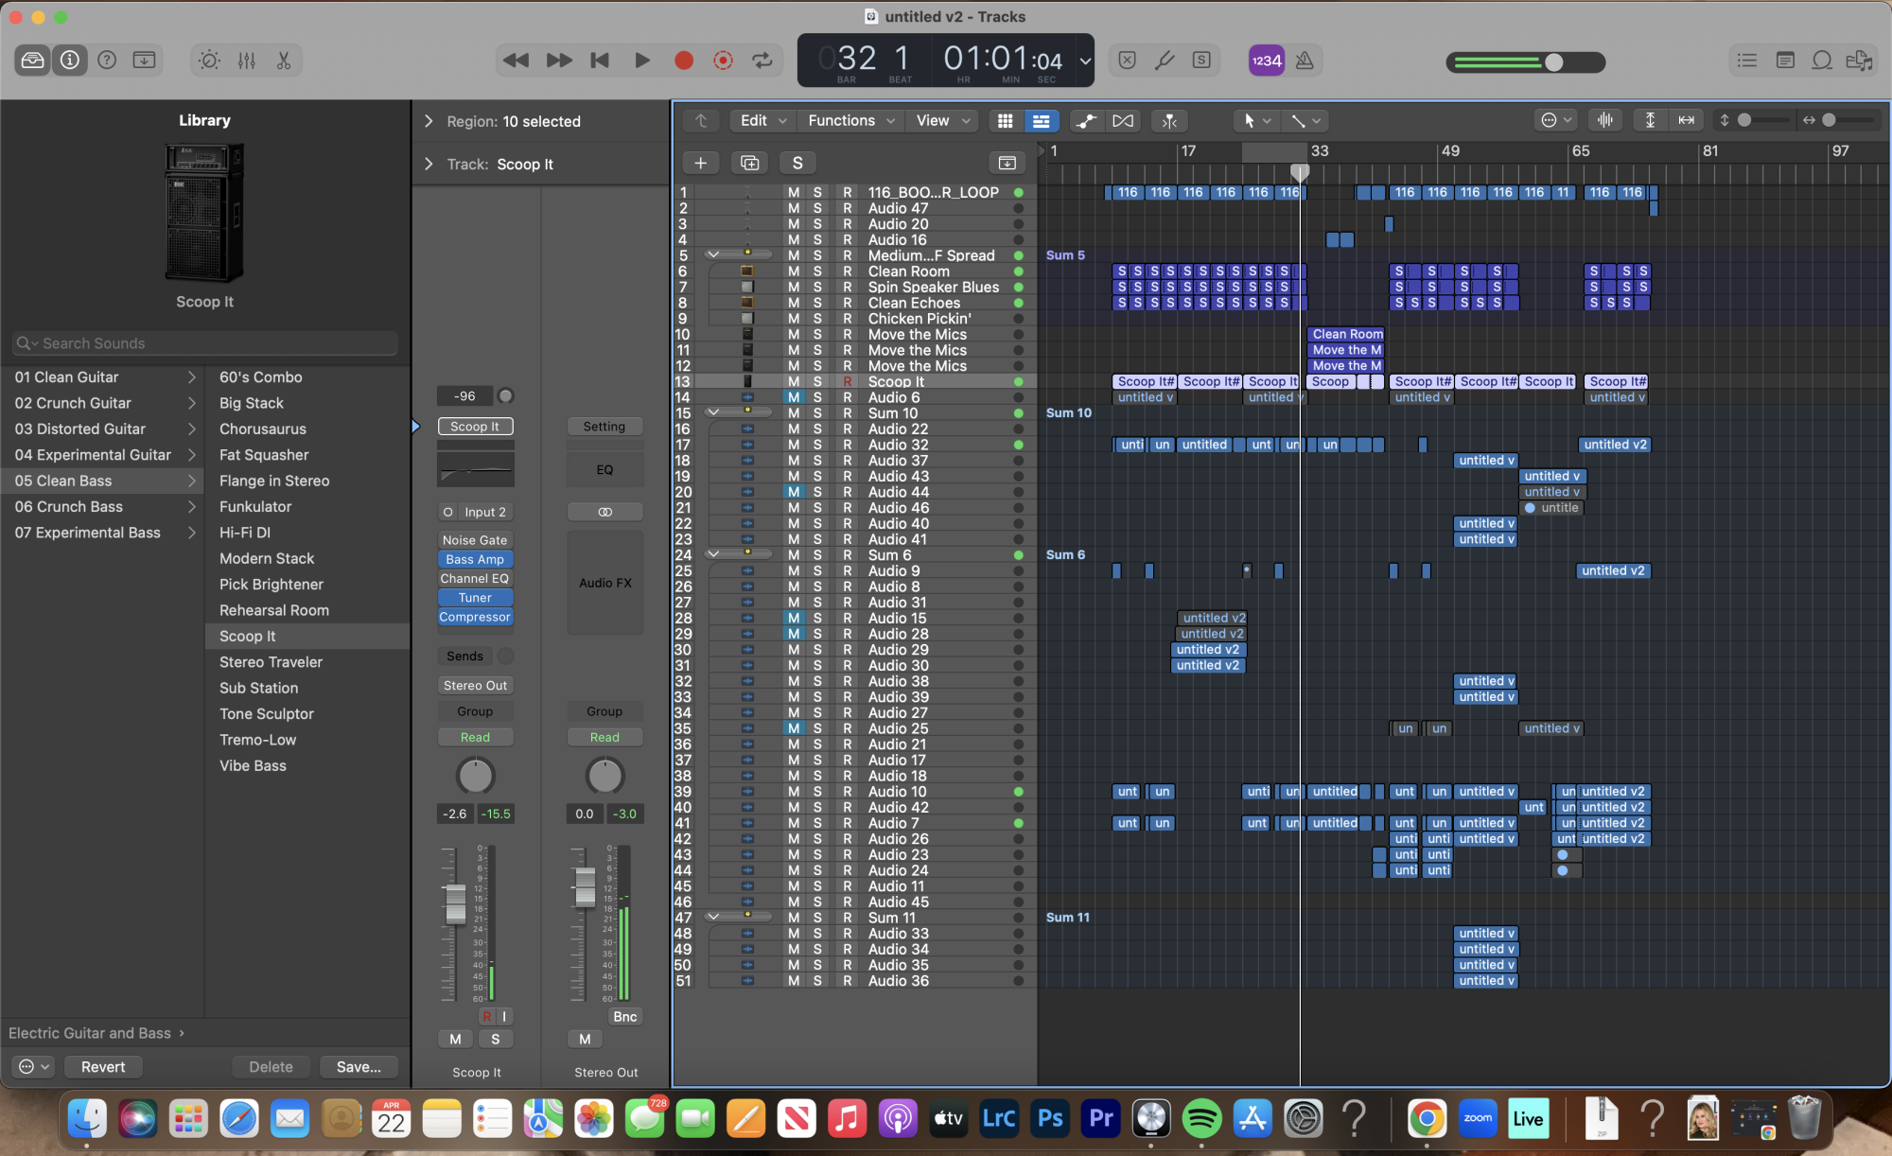Click the Bnc bounce button

625,1016
